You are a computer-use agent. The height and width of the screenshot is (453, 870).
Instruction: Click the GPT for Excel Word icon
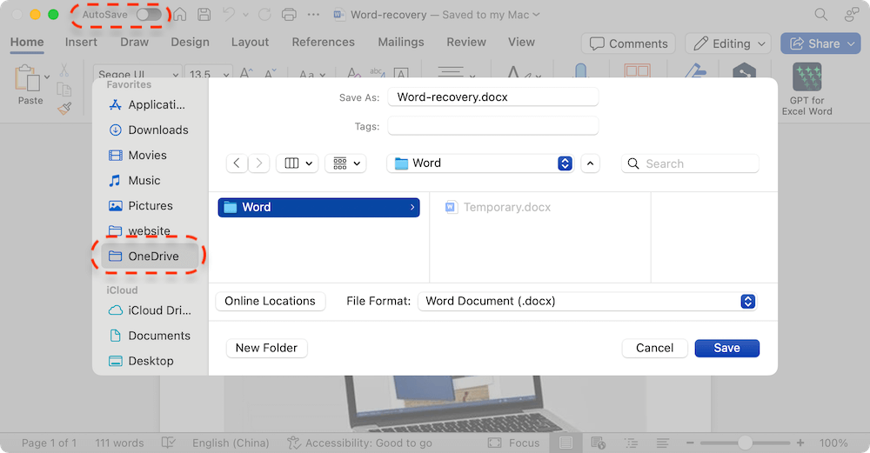point(806,77)
